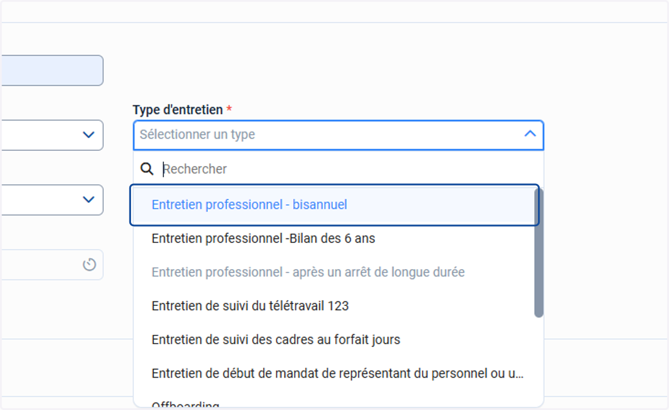This screenshot has width=669, height=410.
Task: Choose Entretien de suivi du télétravail 123
Action: click(333, 306)
